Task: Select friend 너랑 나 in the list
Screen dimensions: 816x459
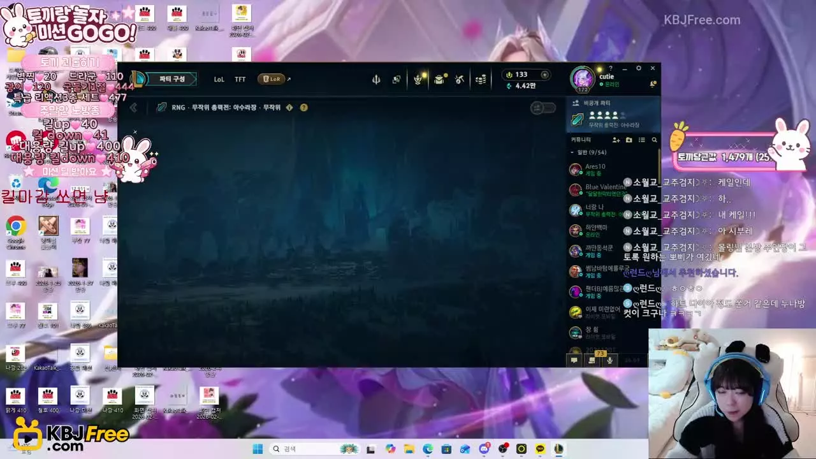Action: click(x=613, y=210)
